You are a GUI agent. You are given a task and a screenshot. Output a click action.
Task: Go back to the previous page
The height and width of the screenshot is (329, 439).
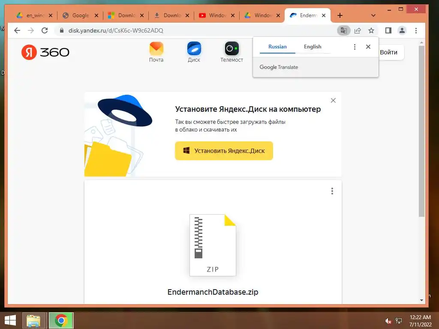pyautogui.click(x=17, y=30)
